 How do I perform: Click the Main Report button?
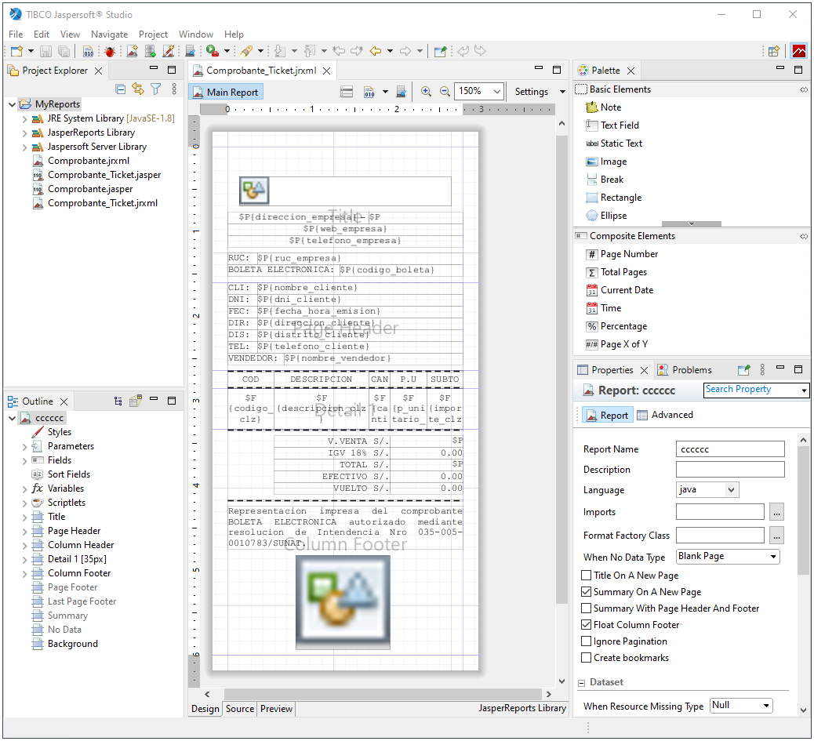(226, 93)
